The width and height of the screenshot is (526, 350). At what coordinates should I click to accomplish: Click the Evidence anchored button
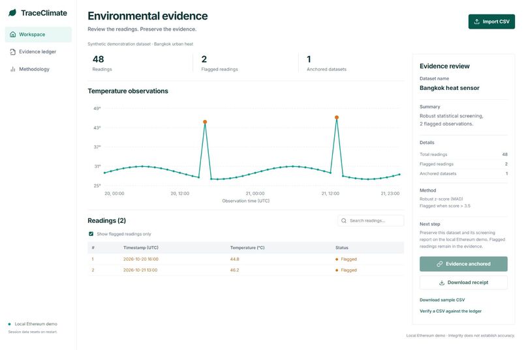click(463, 264)
